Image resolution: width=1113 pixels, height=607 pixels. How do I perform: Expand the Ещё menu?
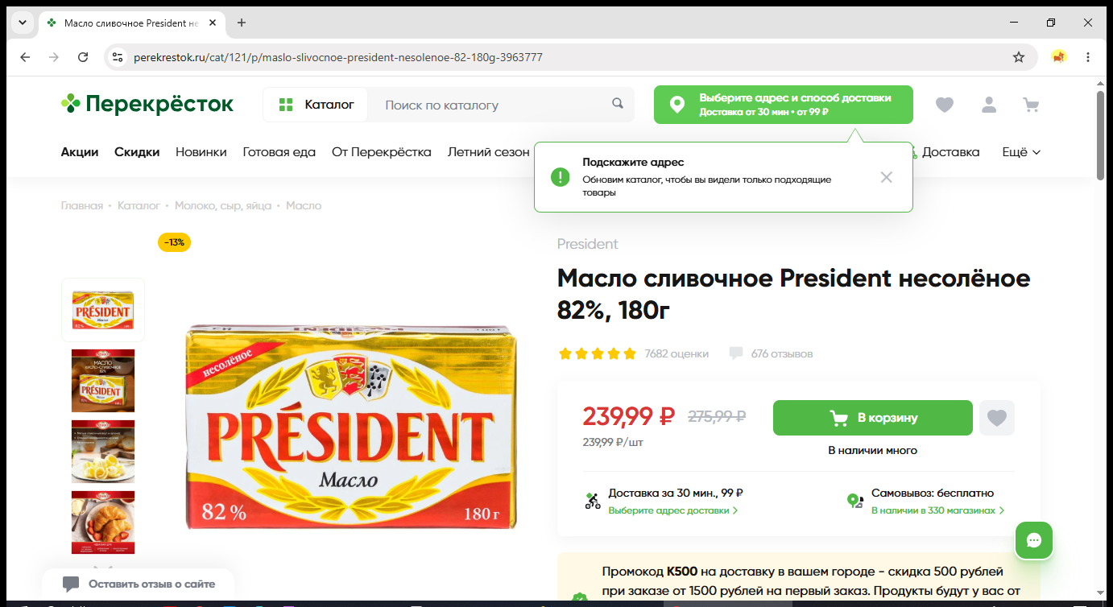click(x=1021, y=151)
